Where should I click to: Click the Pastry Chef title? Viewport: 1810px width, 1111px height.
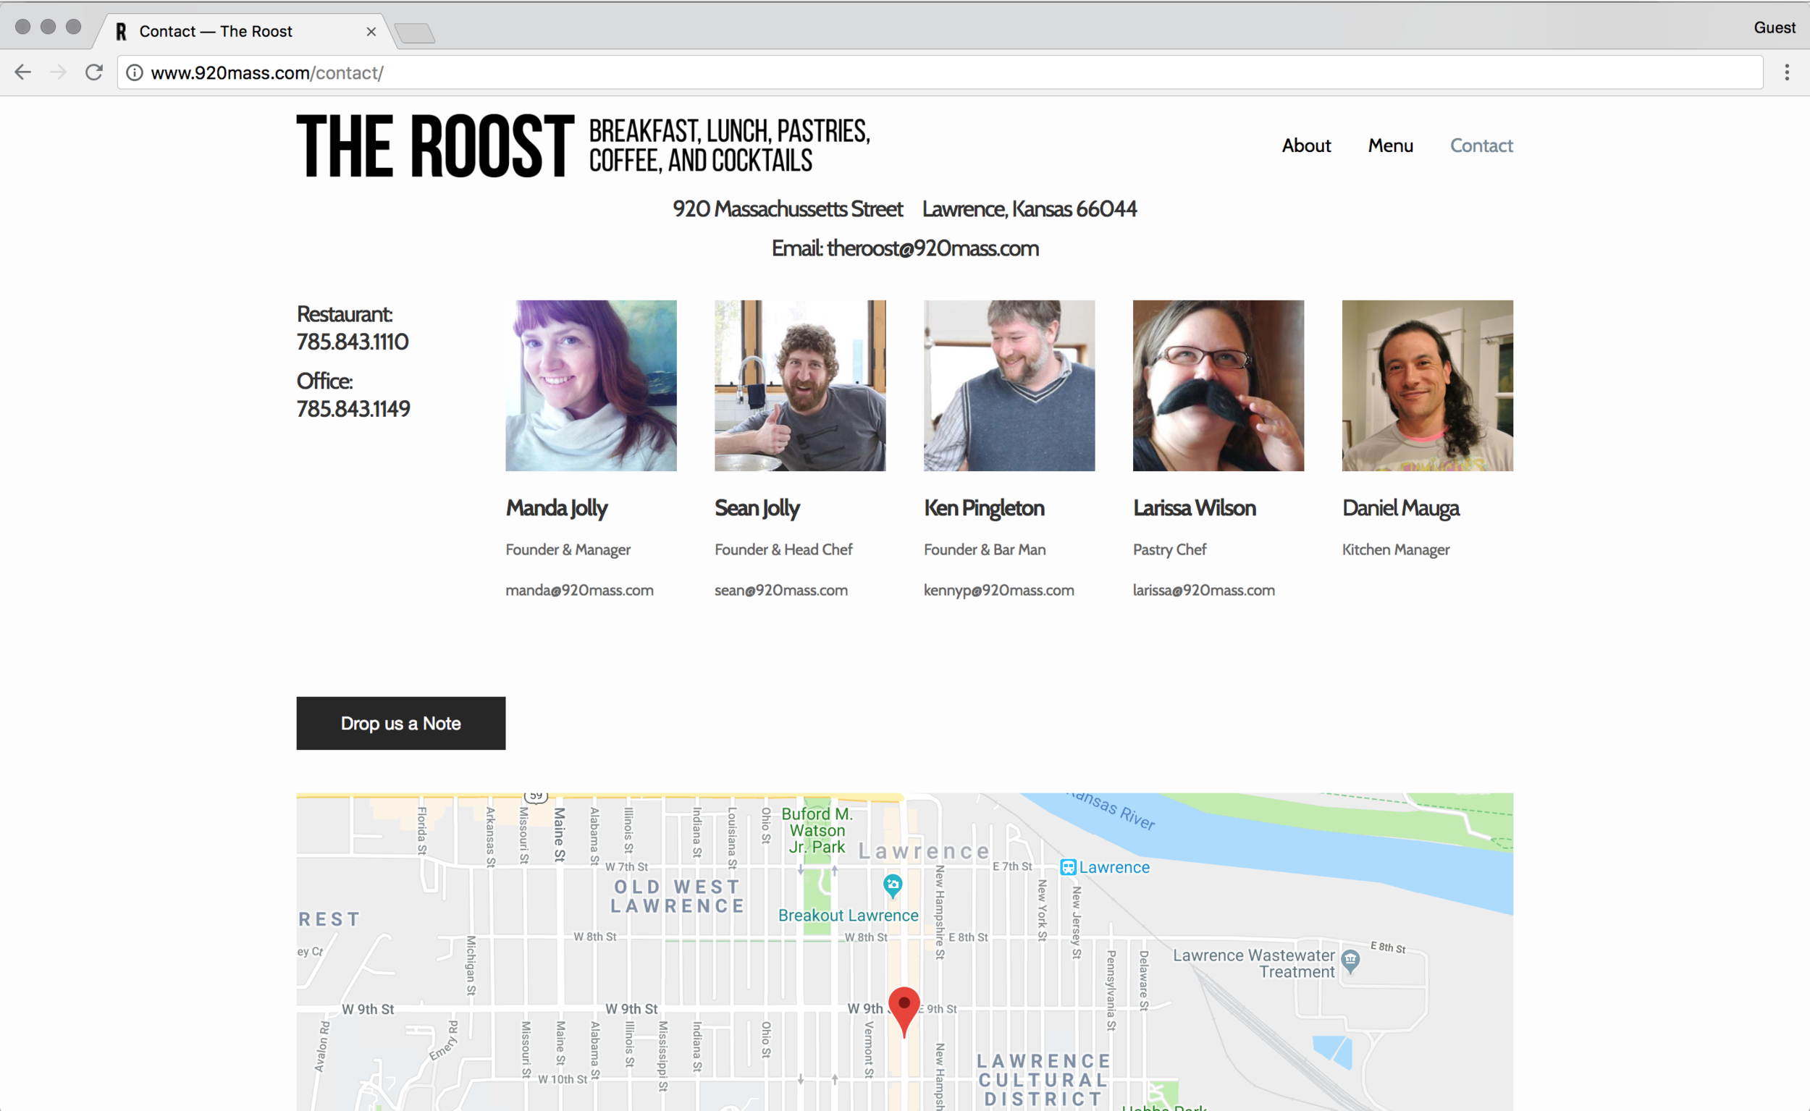click(x=1169, y=549)
